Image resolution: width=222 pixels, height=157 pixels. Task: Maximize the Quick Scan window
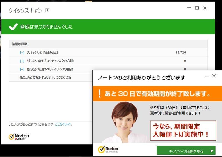[197, 8]
